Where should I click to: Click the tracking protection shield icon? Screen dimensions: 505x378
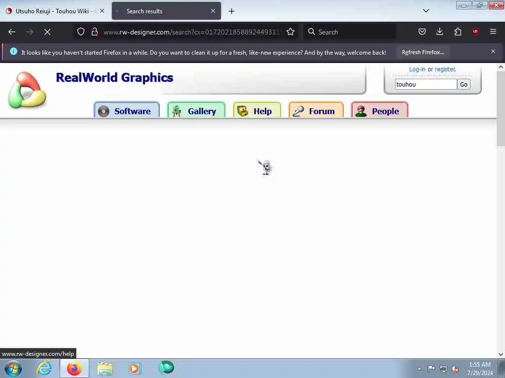tap(81, 31)
